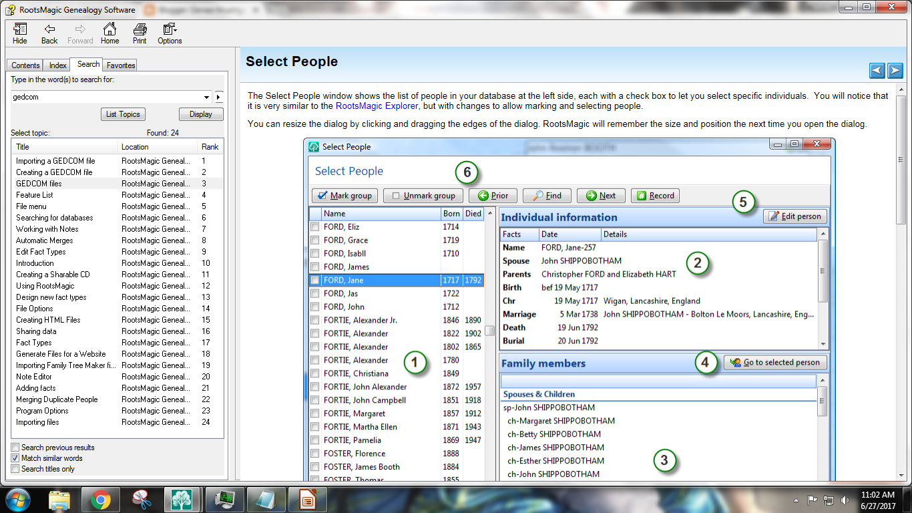
Task: Go Back using the toolbar arrow
Action: [49, 33]
